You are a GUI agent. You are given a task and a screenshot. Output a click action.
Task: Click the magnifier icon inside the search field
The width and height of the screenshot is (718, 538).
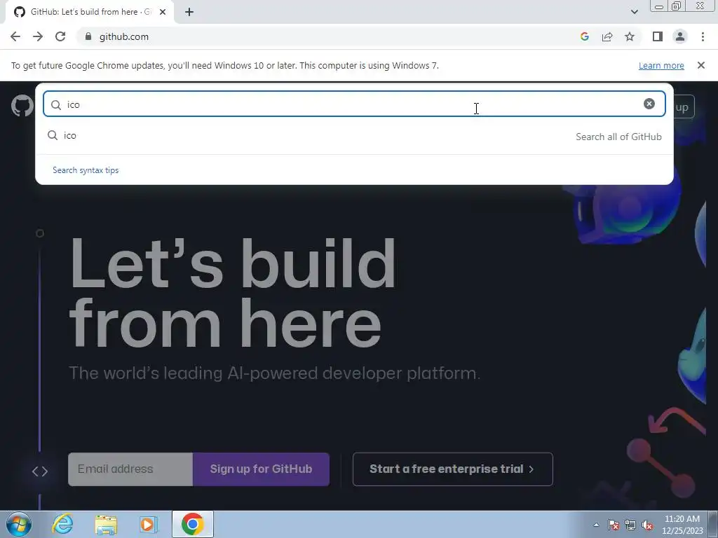tap(56, 105)
